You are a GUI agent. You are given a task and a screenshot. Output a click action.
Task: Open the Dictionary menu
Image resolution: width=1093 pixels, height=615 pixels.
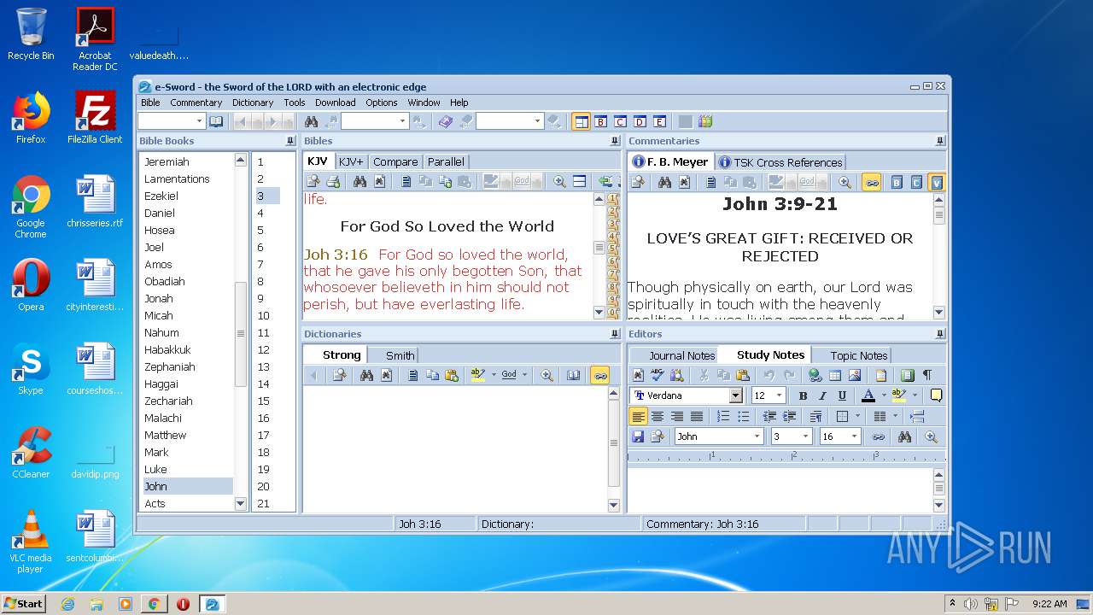[253, 102]
